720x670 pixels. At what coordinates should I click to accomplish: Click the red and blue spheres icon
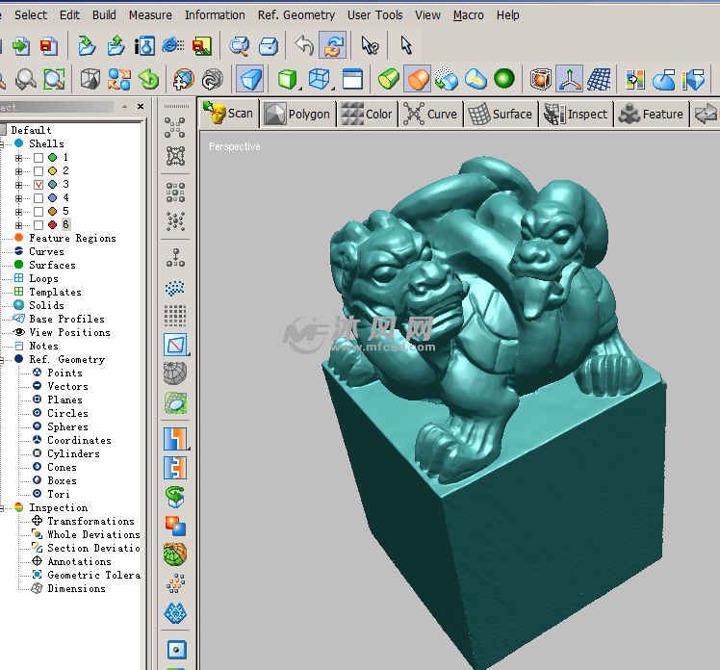tap(175, 525)
